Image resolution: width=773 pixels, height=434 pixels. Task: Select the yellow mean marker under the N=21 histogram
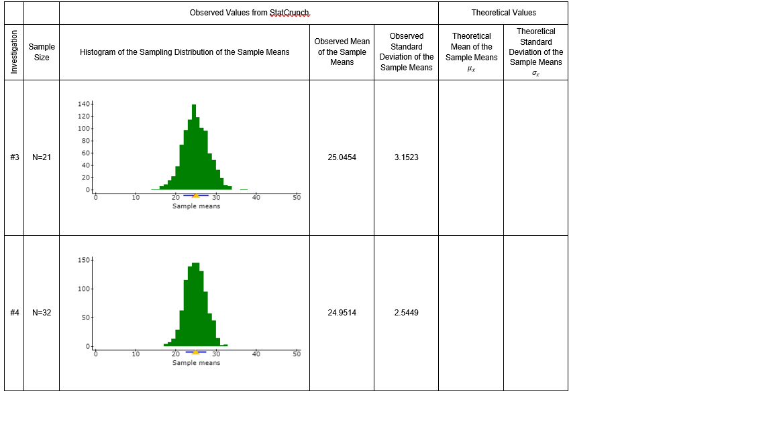(196, 197)
